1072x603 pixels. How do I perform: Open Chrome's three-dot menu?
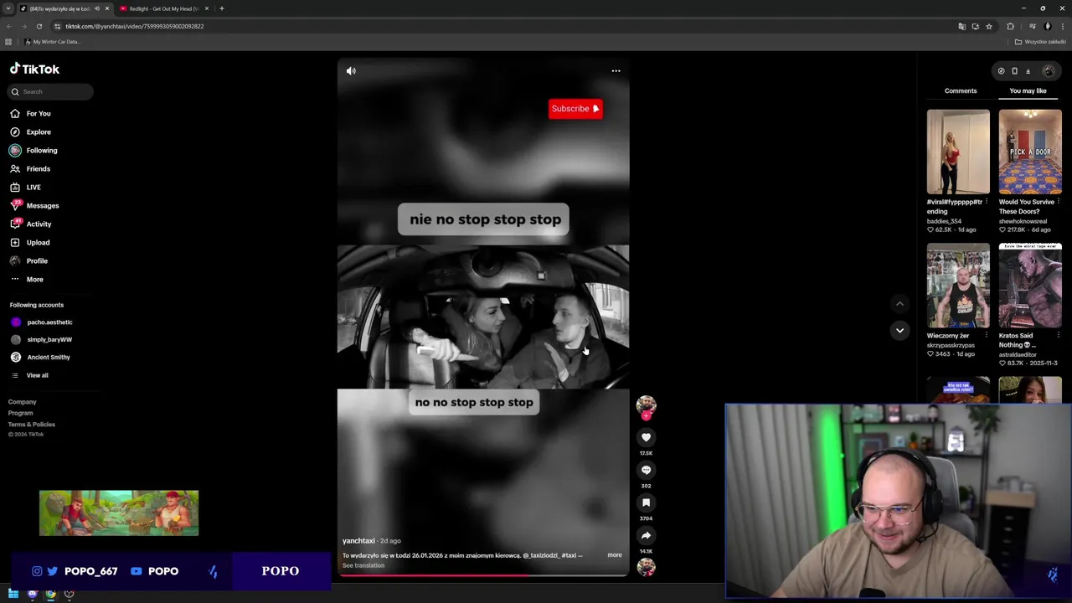tap(1063, 26)
